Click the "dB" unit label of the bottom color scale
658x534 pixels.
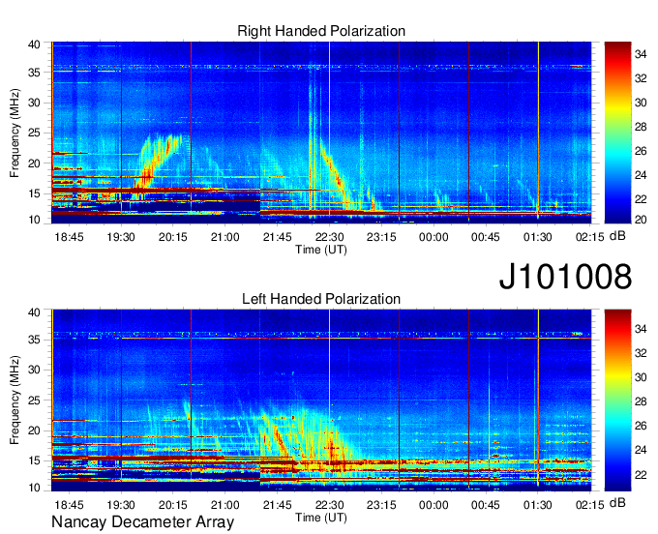(617, 503)
